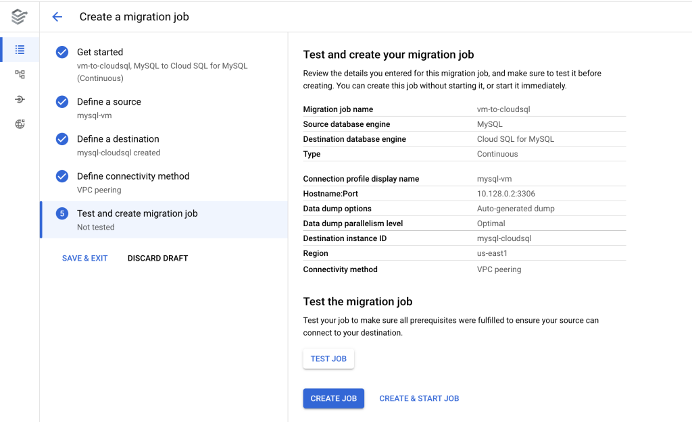Screen dimensions: 692x422
Task: Open the connection profiles sidebar icon
Action: pyautogui.click(x=20, y=99)
